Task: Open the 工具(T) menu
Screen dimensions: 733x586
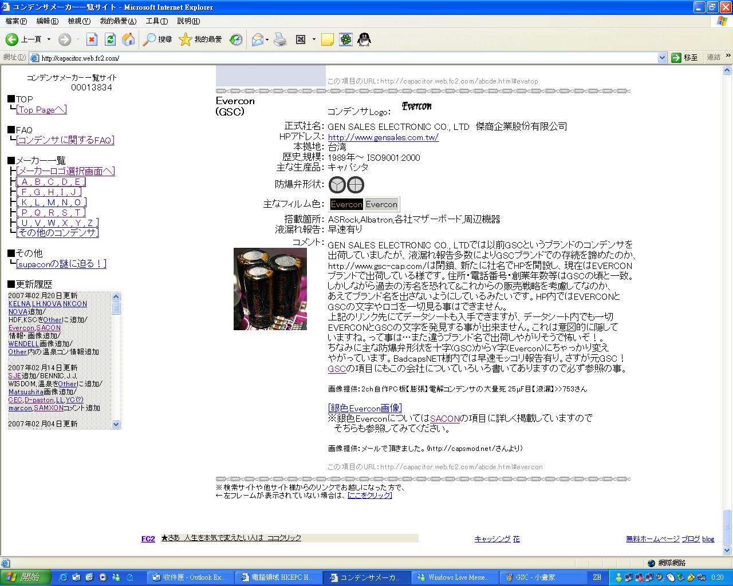Action: click(x=157, y=21)
